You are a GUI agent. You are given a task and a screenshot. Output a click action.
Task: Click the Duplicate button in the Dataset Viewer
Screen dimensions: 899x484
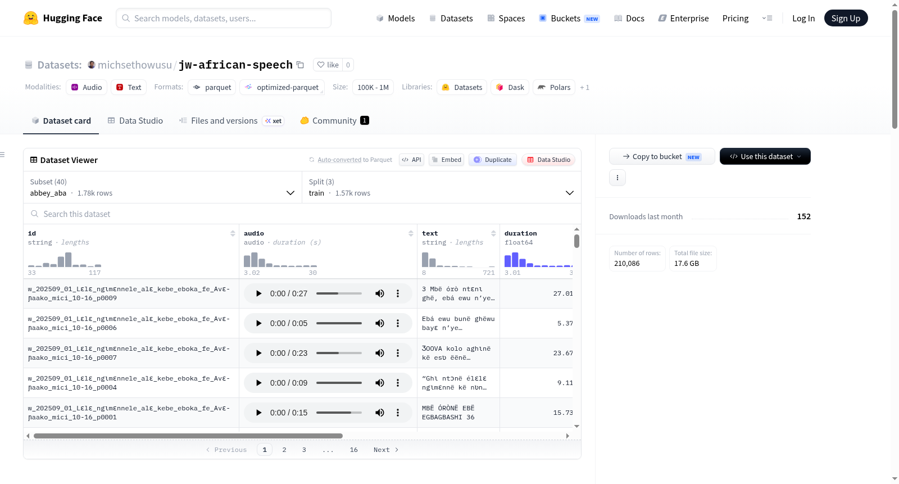[x=493, y=160]
